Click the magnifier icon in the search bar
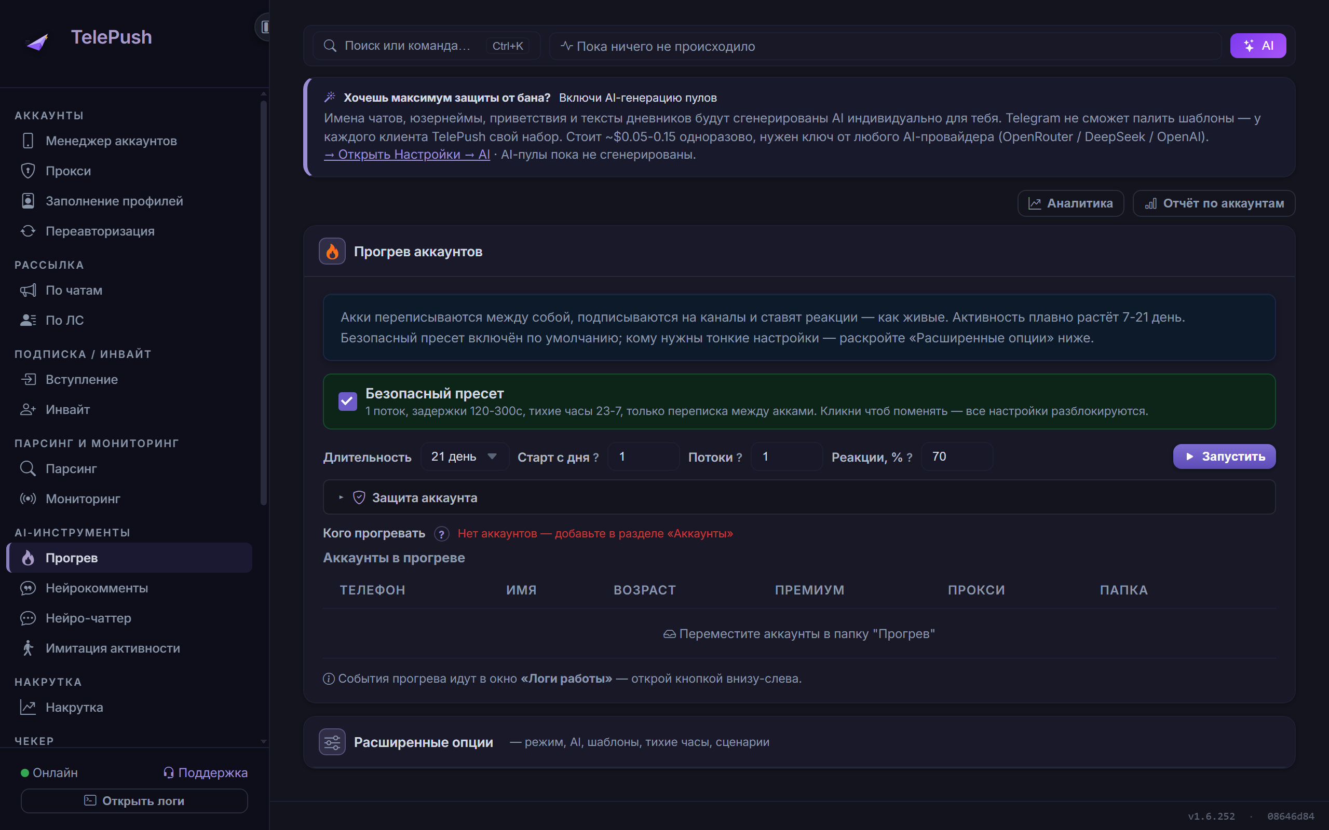This screenshot has height=830, width=1329. [x=330, y=46]
